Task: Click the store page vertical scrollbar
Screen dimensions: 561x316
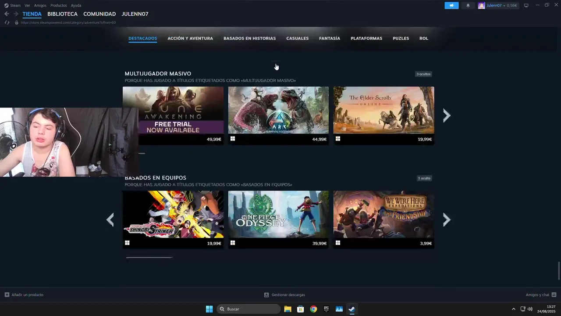Action: (559, 271)
